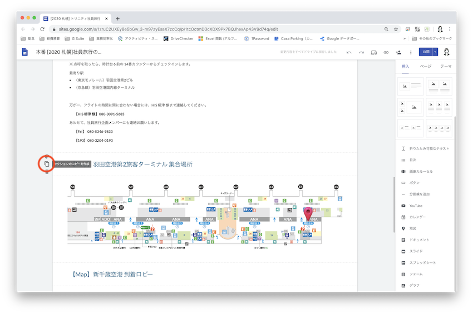
Task: Undo the last edit in Sites toolbar
Action: click(x=349, y=52)
